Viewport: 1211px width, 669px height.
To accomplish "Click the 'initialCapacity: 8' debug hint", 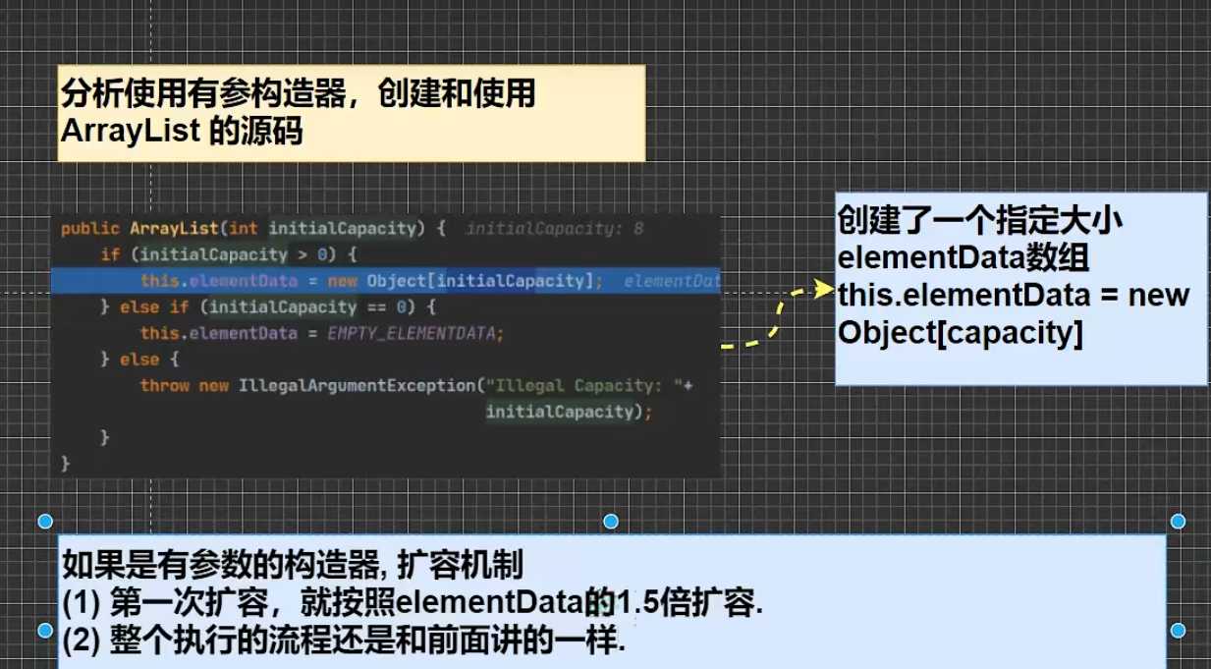I will pyautogui.click(x=554, y=229).
